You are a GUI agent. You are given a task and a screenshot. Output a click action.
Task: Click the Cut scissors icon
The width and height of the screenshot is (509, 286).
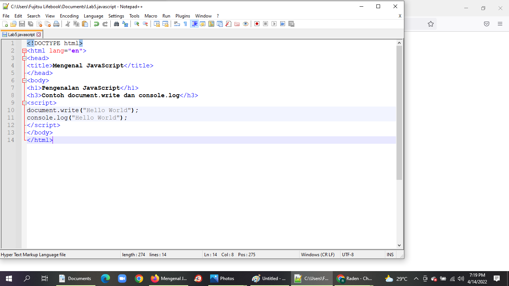[x=68, y=24]
